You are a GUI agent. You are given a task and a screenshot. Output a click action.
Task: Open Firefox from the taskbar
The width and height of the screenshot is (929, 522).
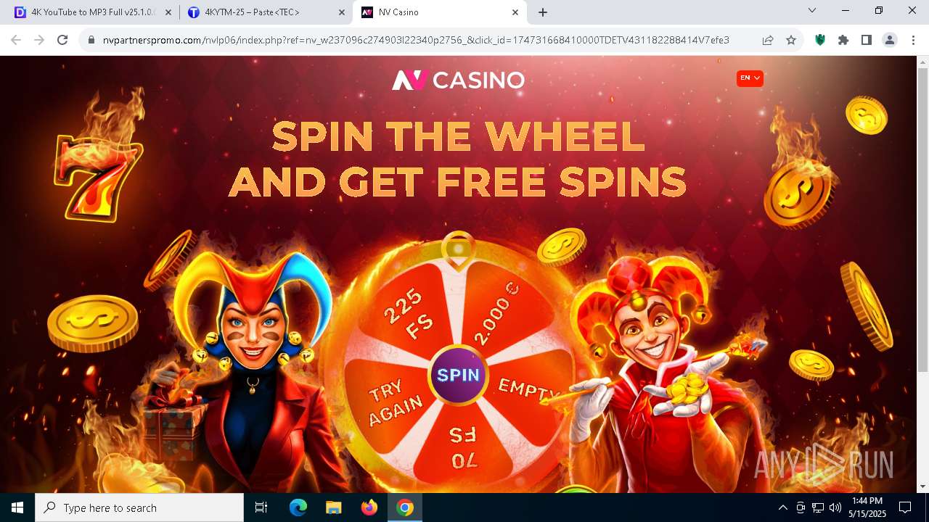pyautogui.click(x=369, y=507)
